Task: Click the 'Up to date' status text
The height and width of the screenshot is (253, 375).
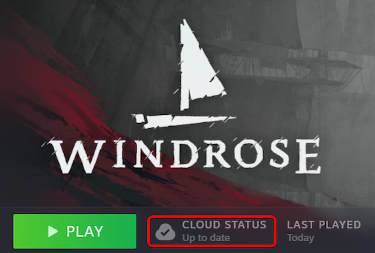Action: click(x=206, y=238)
